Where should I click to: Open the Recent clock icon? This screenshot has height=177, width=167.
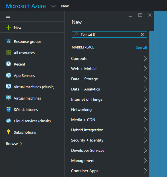[x=9, y=64]
